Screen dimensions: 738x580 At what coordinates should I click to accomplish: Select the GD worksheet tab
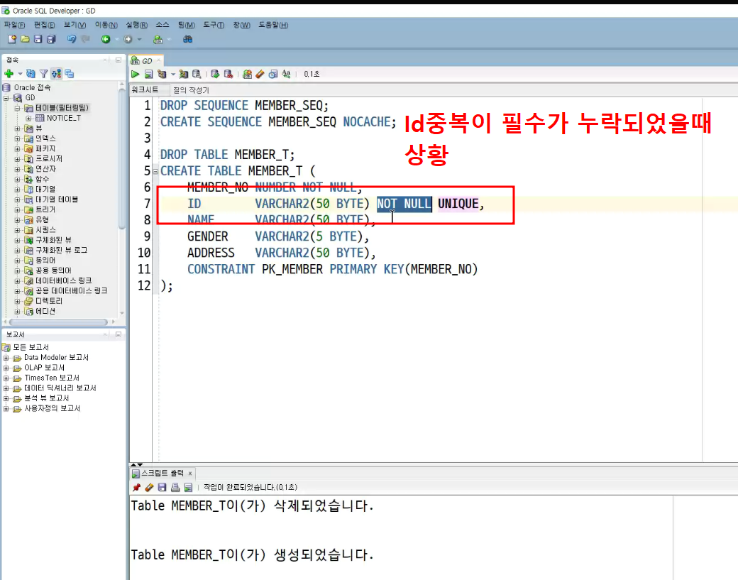pyautogui.click(x=146, y=61)
